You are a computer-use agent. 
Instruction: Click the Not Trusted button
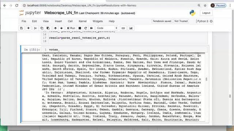click(x=181, y=21)
